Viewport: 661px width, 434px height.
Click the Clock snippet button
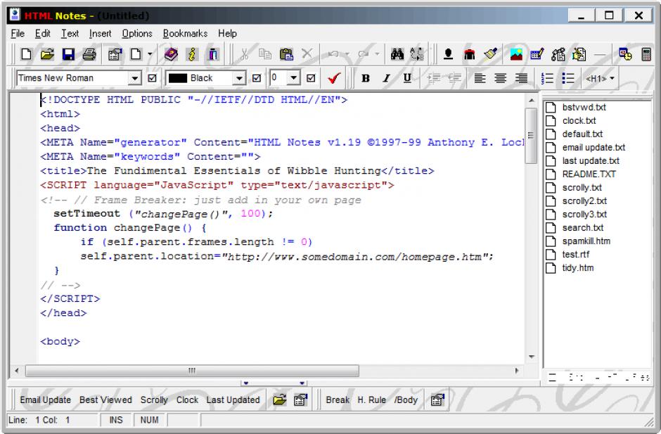187,400
